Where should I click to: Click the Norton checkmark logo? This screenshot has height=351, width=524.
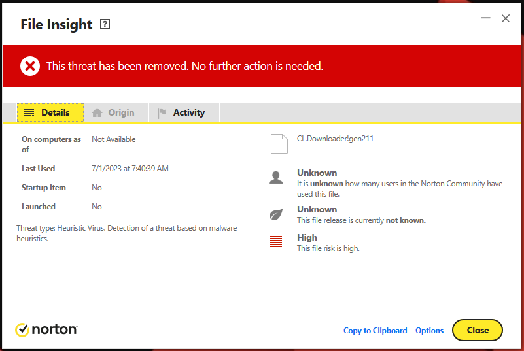[22, 329]
